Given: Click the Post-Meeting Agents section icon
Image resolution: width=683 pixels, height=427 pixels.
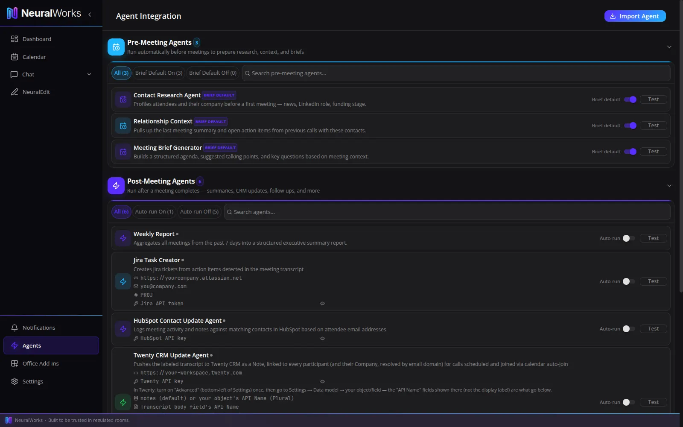Looking at the screenshot, I should tap(116, 186).
